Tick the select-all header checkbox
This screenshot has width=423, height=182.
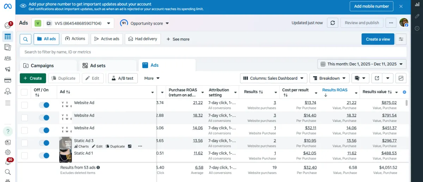tap(24, 92)
